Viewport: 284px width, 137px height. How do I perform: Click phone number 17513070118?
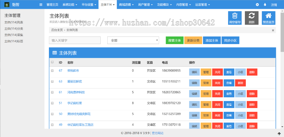171,125
